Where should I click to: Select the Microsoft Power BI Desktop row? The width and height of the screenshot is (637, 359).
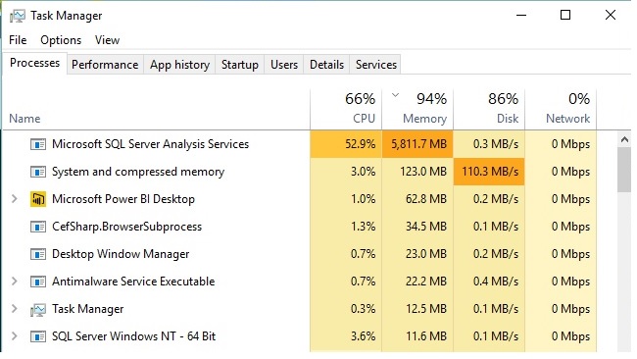tap(300, 199)
